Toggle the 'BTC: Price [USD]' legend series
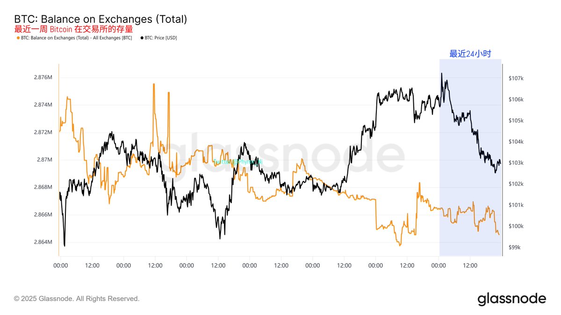561x315 pixels. [x=161, y=38]
